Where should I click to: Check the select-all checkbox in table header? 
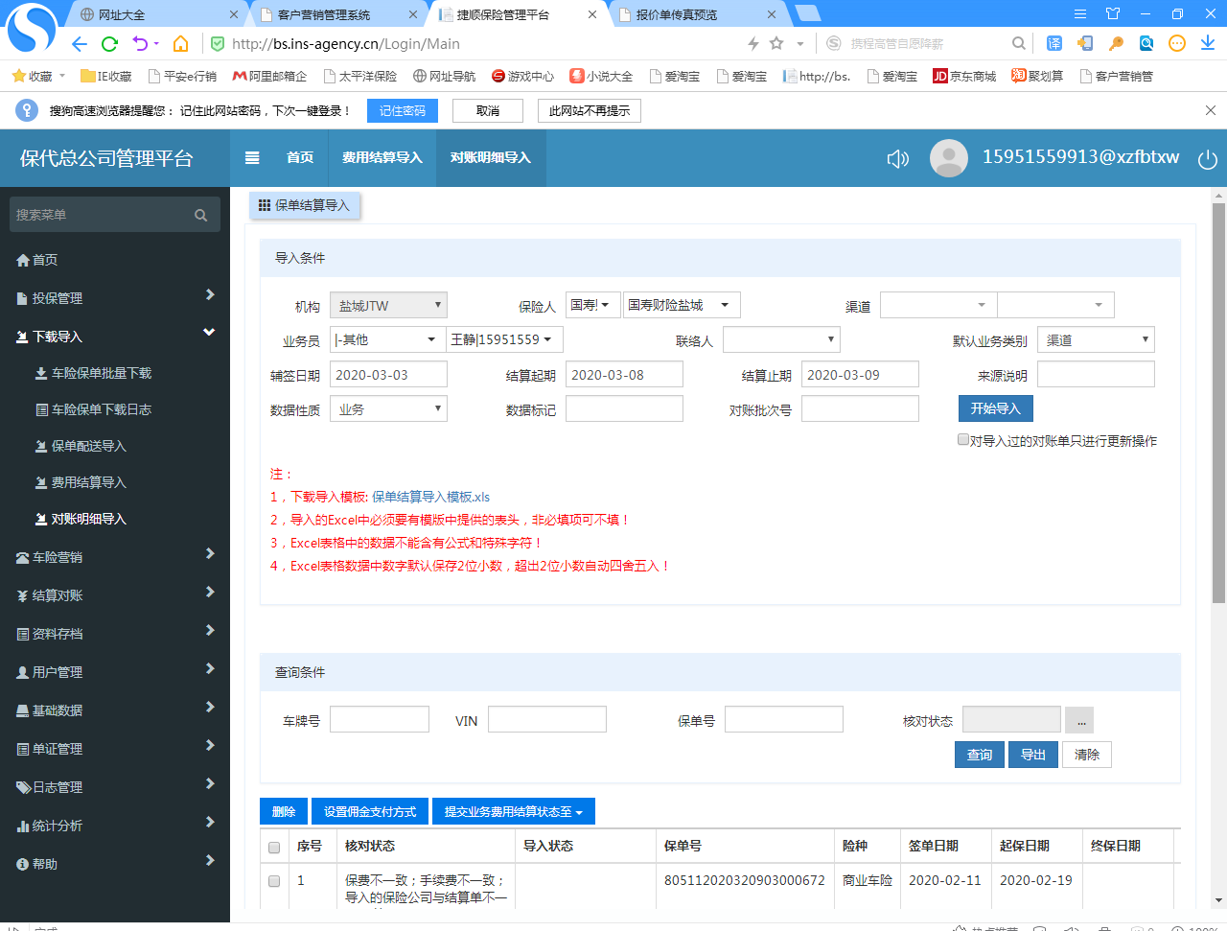pos(274,848)
